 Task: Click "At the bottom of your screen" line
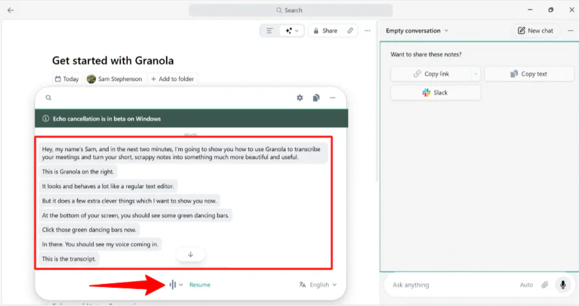[135, 215]
